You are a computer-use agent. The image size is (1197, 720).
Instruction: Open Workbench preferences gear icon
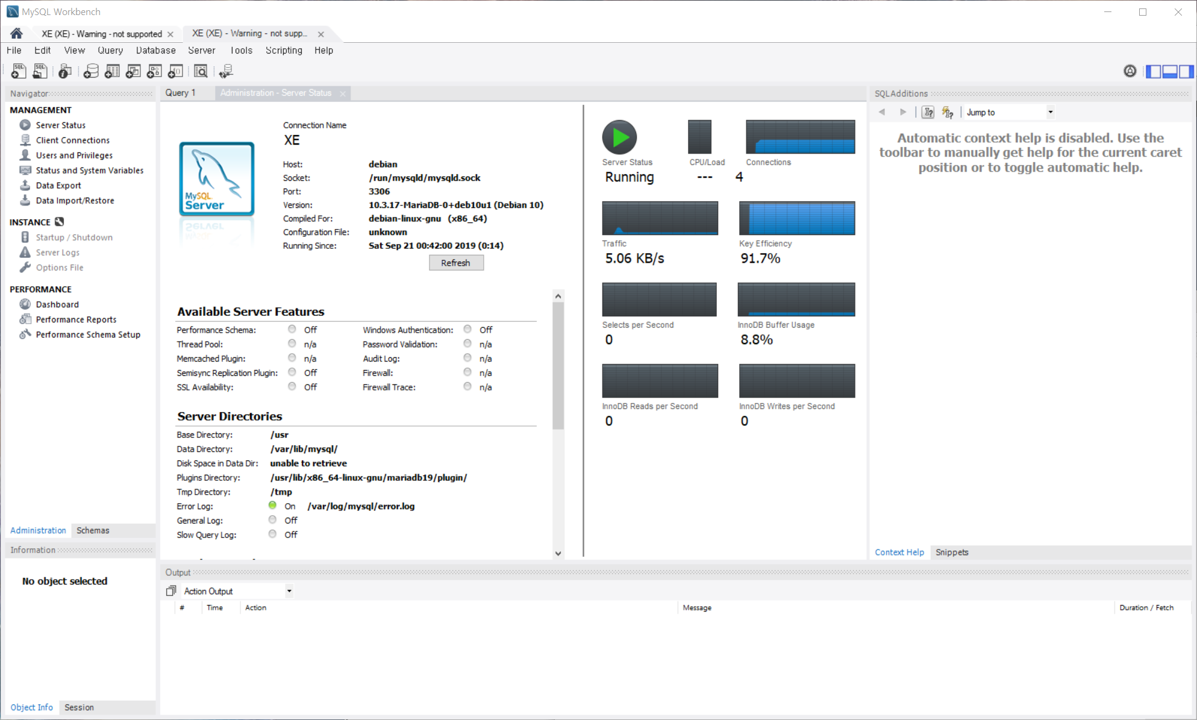(1130, 71)
